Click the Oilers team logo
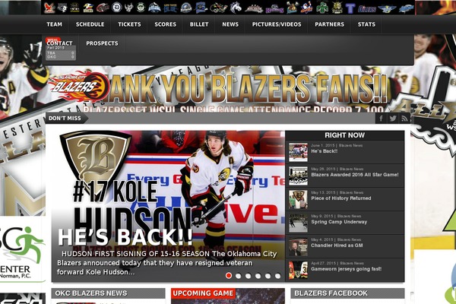456x304 pixels. [x=367, y=8]
